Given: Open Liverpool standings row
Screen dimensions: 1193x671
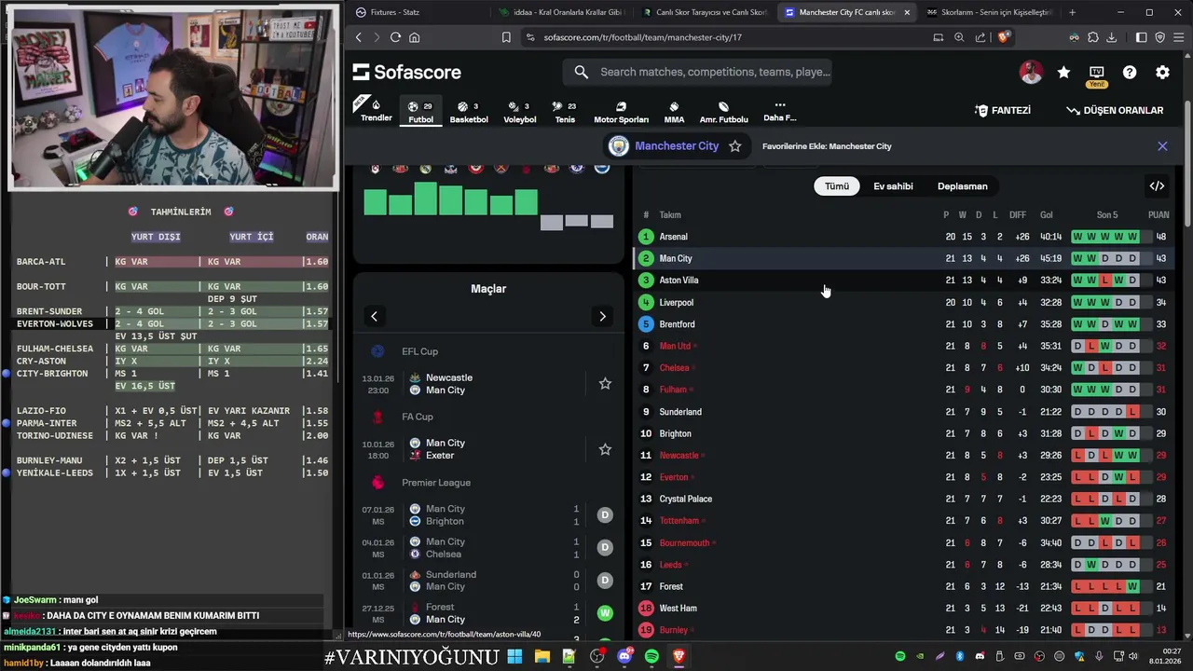Looking at the screenshot, I should click(902, 303).
